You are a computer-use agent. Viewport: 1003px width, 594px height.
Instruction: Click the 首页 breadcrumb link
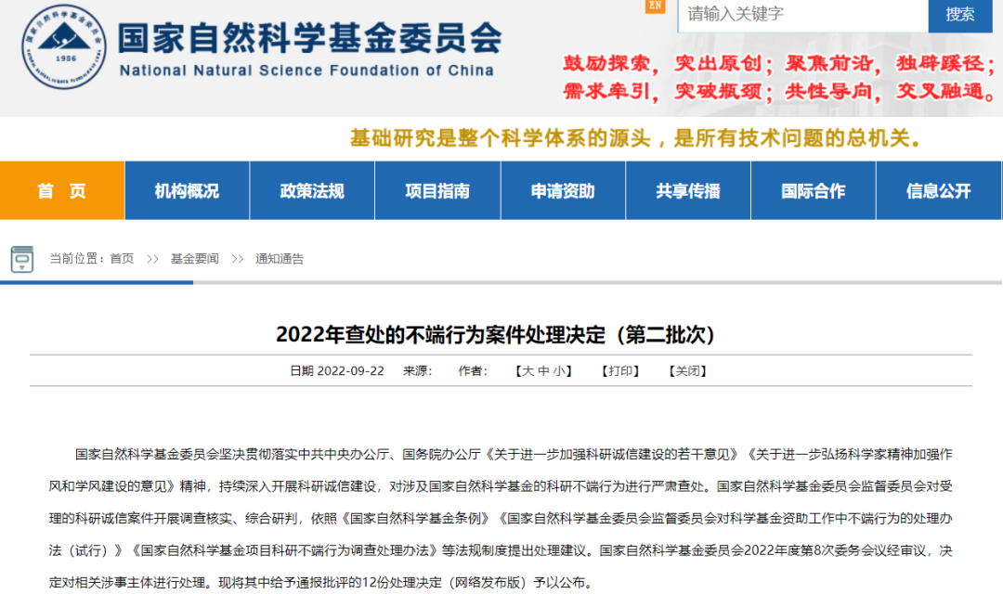point(122,259)
